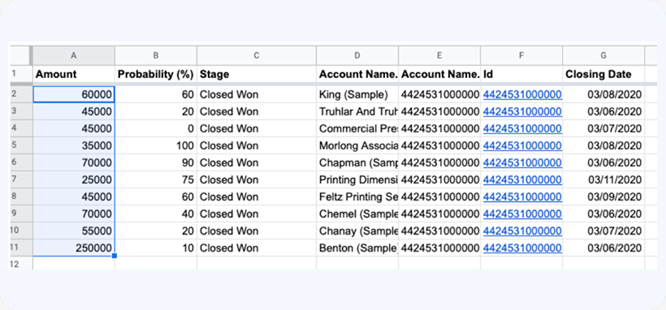666x310 pixels.
Task: Select the probability cell showing 75
Action: 155,179
